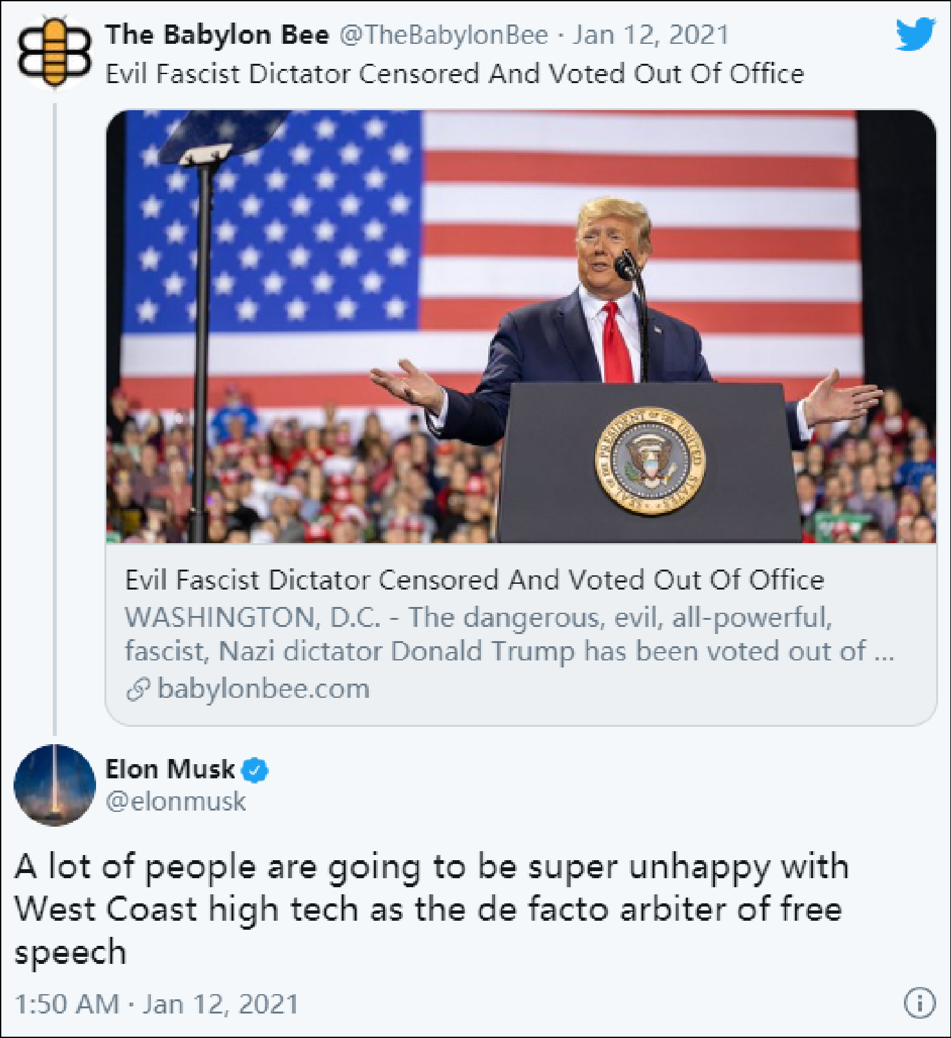The width and height of the screenshot is (951, 1038).
Task: Click the presidential seal on the podium
Action: point(649,461)
